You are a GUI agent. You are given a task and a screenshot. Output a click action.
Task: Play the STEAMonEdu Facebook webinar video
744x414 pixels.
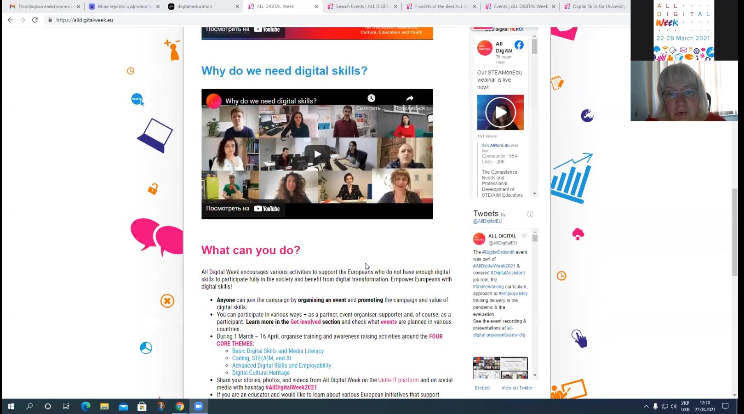500,113
